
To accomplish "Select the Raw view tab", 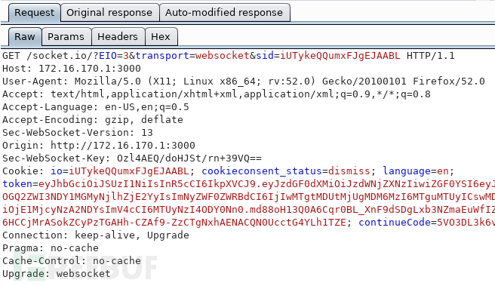I will tap(25, 37).
